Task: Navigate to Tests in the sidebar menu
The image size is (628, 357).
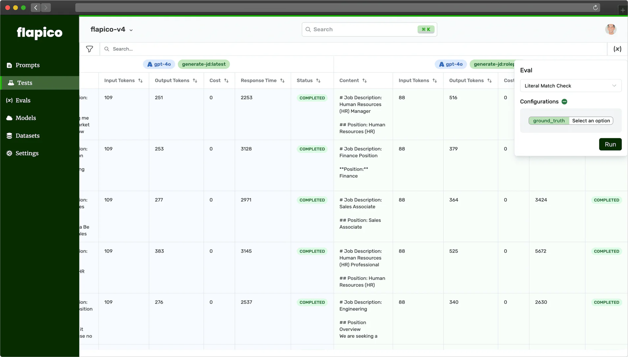Action: (25, 83)
